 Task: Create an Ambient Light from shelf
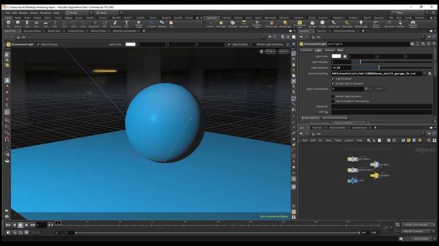[x=361, y=24]
